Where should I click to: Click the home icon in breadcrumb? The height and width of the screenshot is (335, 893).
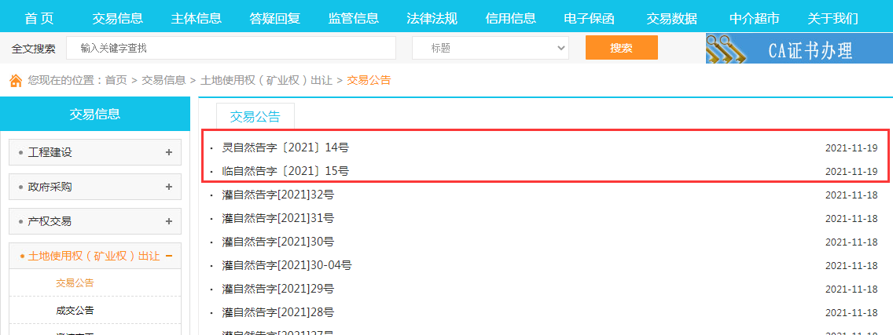pos(15,80)
